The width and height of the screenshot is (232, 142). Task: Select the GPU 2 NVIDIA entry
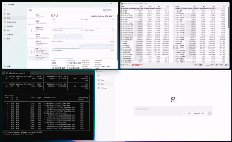[x=38, y=57]
